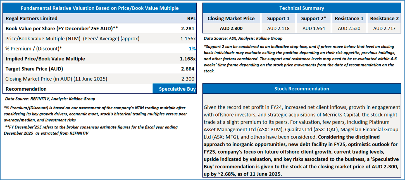Click the Target Share Price value 2.664
The height and width of the screenshot is (180, 405).
pos(188,69)
